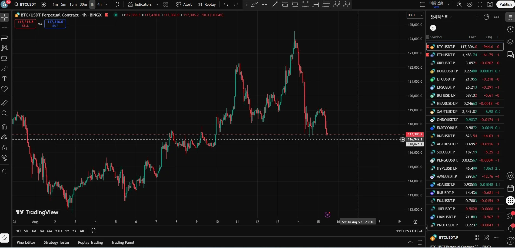The height and width of the screenshot is (248, 515).
Task: Expand the timeframe interval dropdown
Action: point(107,4)
